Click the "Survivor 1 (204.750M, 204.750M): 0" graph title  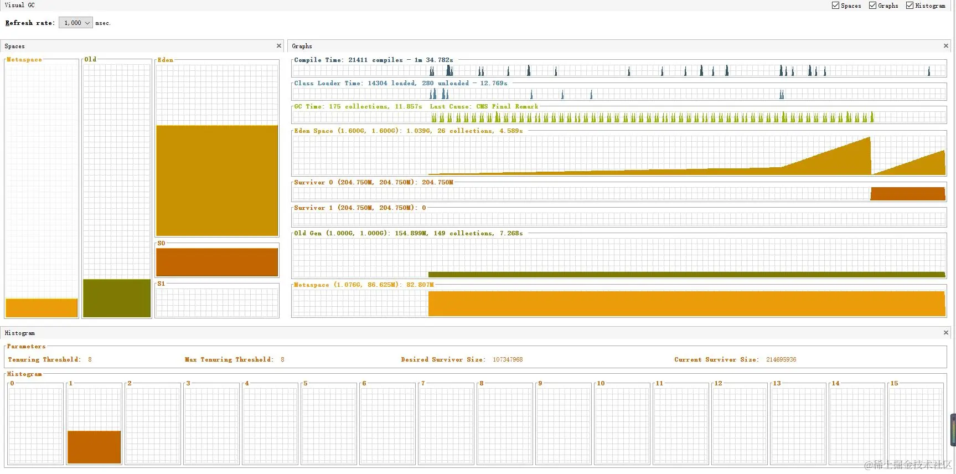(x=360, y=208)
